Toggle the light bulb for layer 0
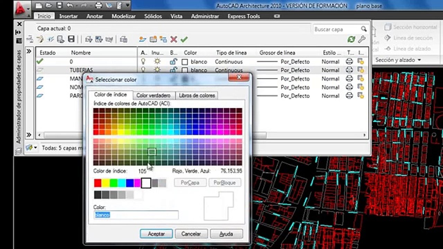The width and height of the screenshot is (443, 249). 143,62
